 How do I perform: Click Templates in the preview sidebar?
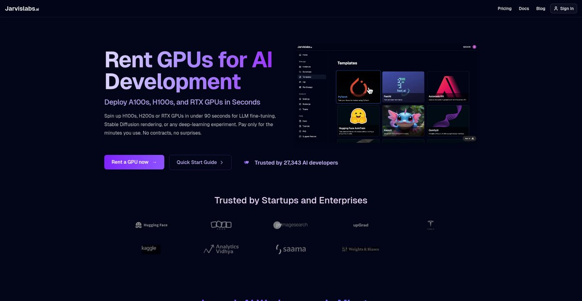(312, 77)
